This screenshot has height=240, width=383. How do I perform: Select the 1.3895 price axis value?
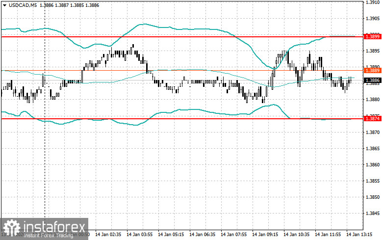click(373, 51)
